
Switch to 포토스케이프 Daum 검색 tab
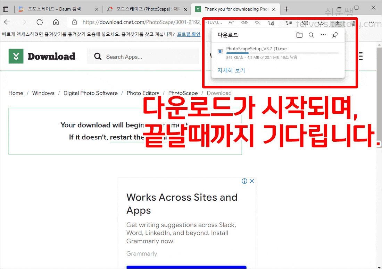coord(54,9)
